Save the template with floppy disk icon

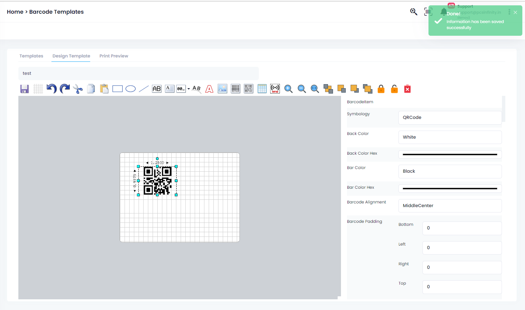coord(24,89)
